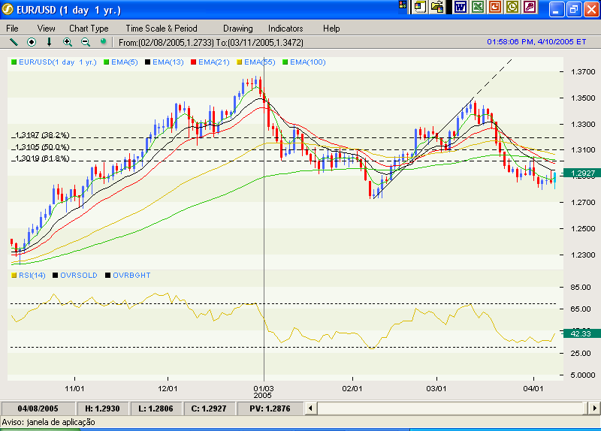Click the down arrow marker tool
Image resolution: width=601 pixels, height=431 pixels.
click(50, 42)
